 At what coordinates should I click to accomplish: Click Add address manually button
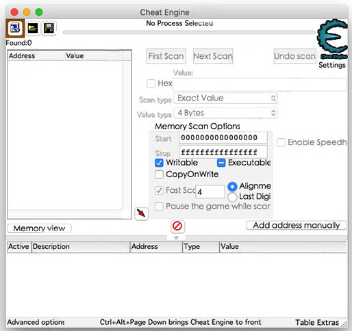click(297, 225)
